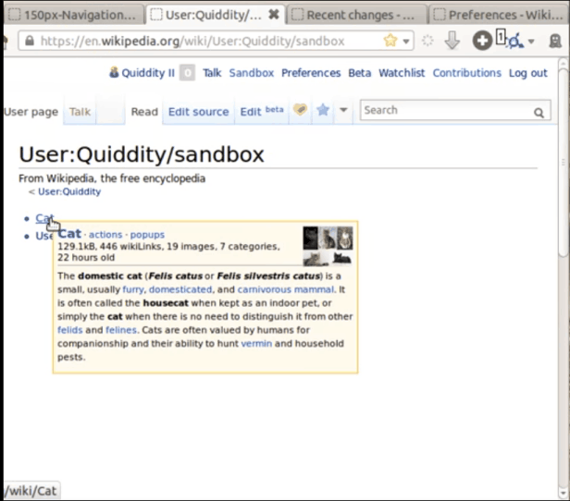The height and width of the screenshot is (501, 570).
Task: Open the URL history dropdown in the address bar
Action: pos(407,41)
